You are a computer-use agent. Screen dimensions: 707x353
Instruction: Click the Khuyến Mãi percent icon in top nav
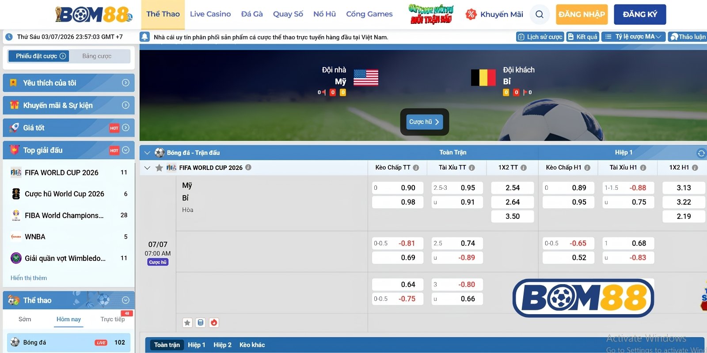(471, 14)
